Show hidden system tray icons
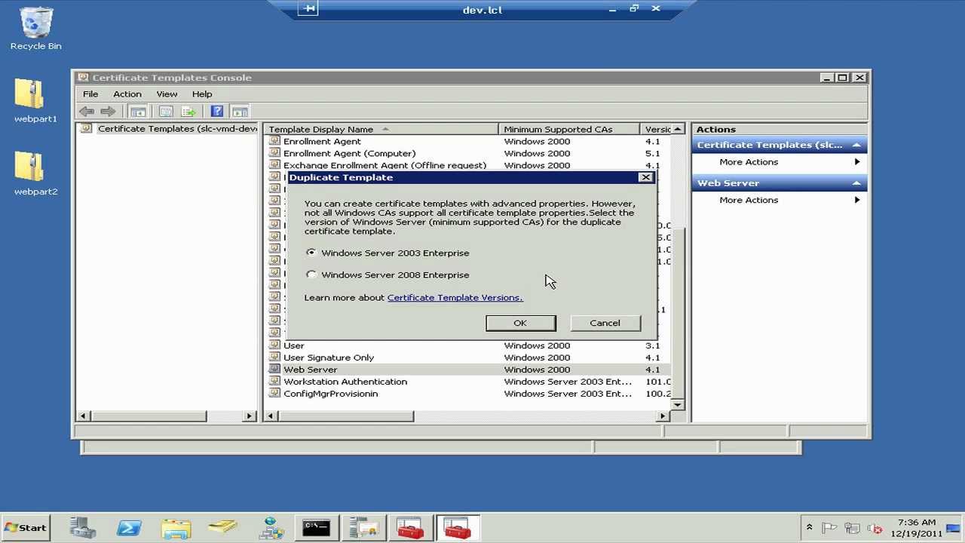 pyautogui.click(x=809, y=528)
